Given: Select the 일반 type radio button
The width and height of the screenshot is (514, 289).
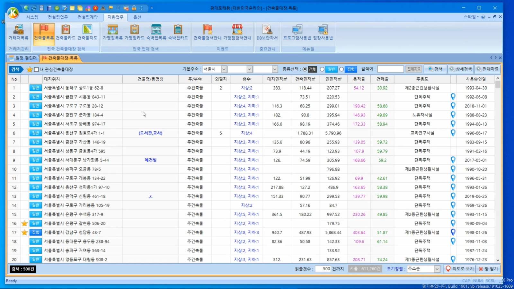Looking at the screenshot, I should coord(322,69).
